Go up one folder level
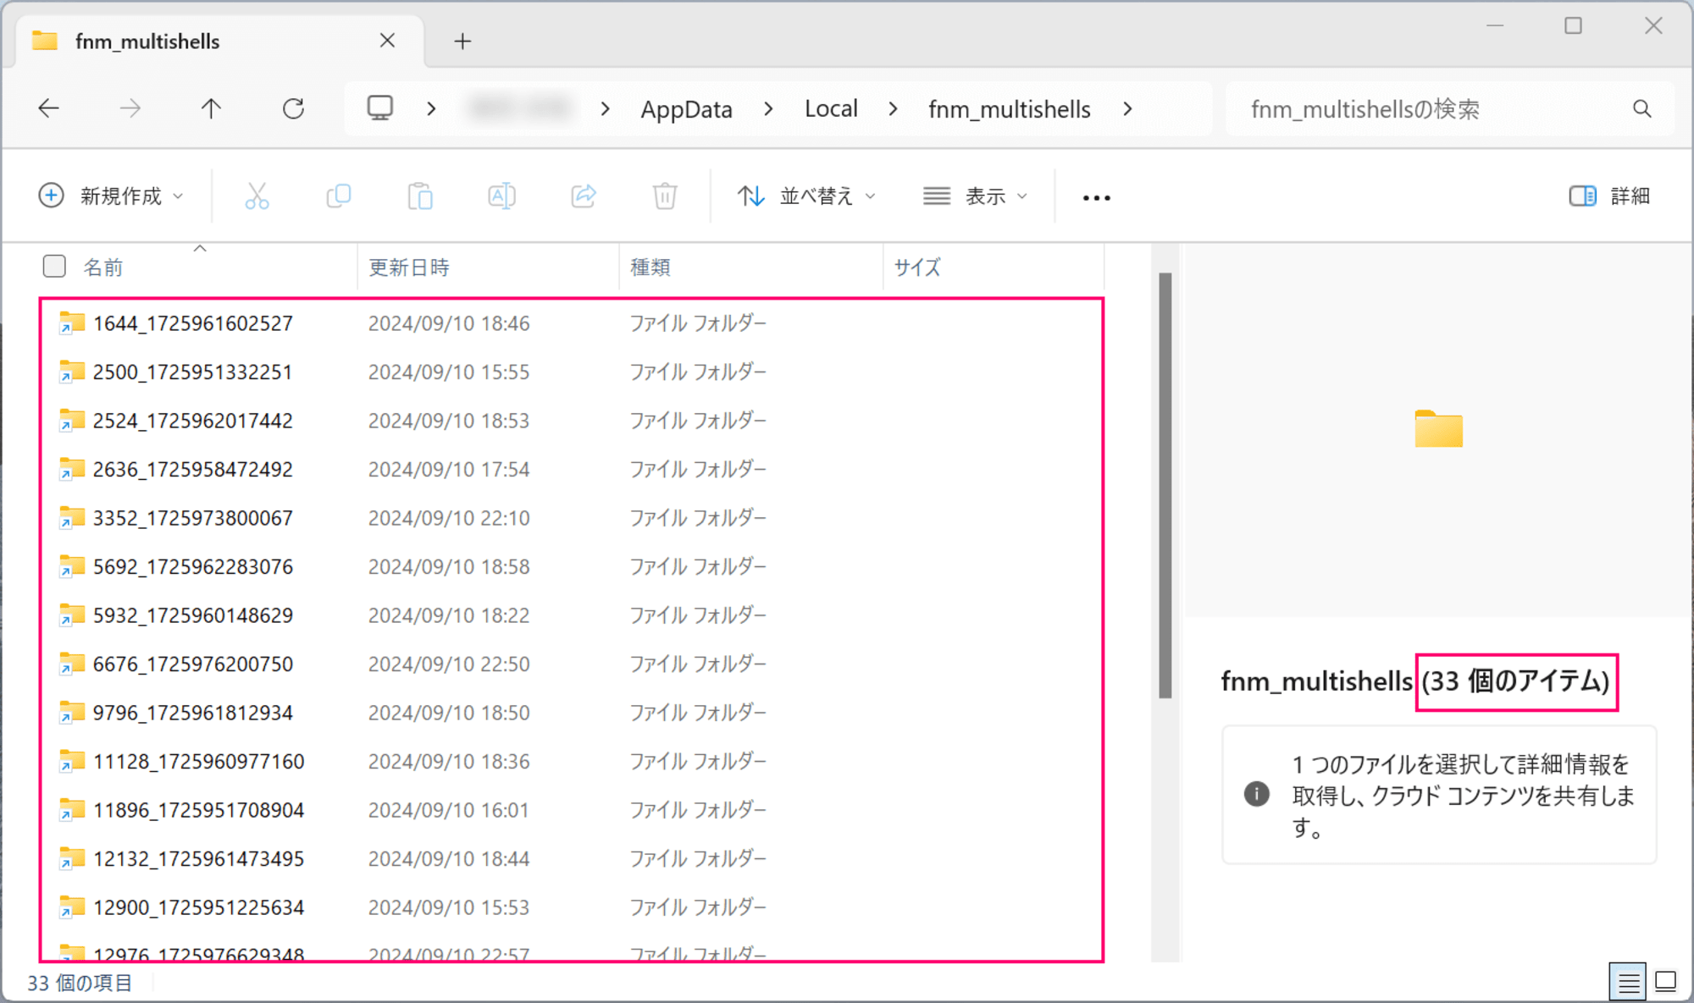Screen dimensions: 1694x1003 (211, 108)
